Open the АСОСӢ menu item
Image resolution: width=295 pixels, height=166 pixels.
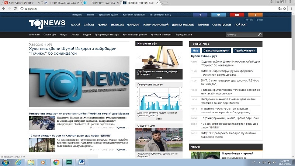click(76, 25)
